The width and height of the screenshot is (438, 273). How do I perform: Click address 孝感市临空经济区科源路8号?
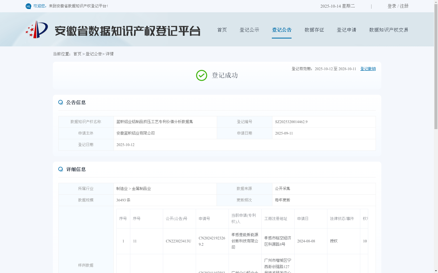click(x=278, y=241)
